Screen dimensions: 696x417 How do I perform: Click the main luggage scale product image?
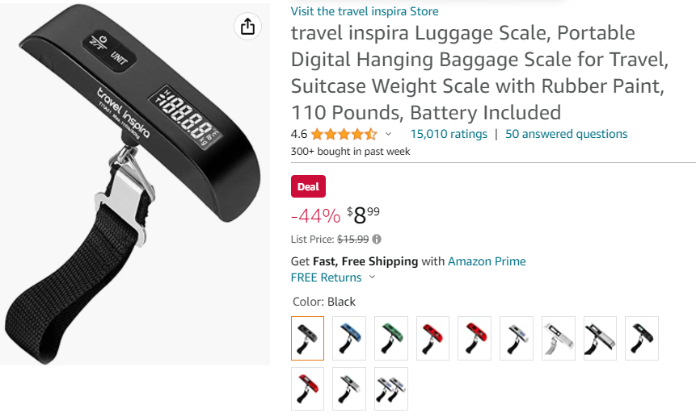[134, 185]
